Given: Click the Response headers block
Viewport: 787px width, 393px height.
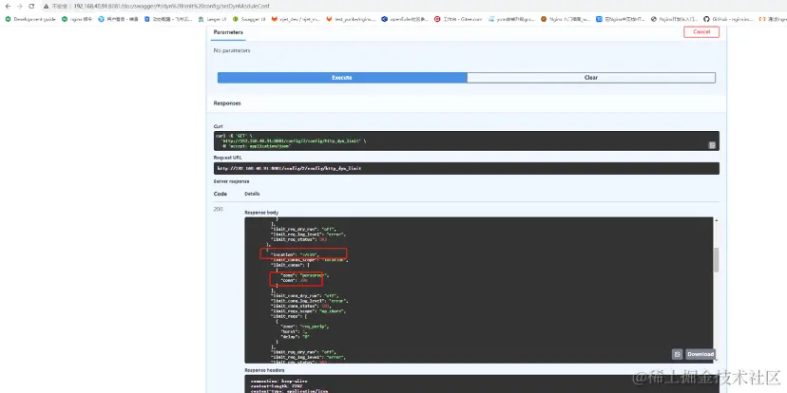Looking at the screenshot, I should click(478, 384).
